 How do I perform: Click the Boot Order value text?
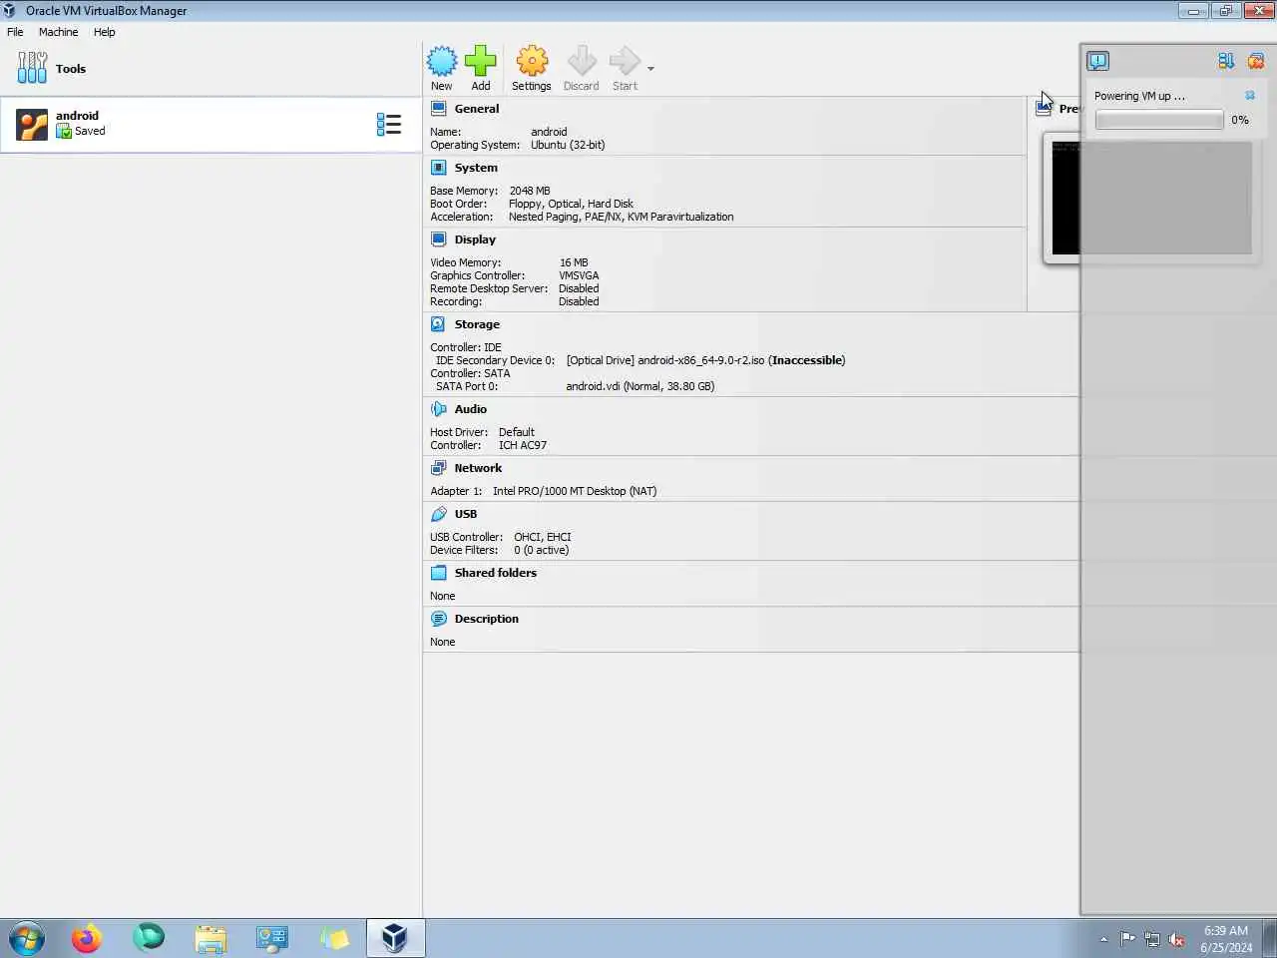[571, 204]
